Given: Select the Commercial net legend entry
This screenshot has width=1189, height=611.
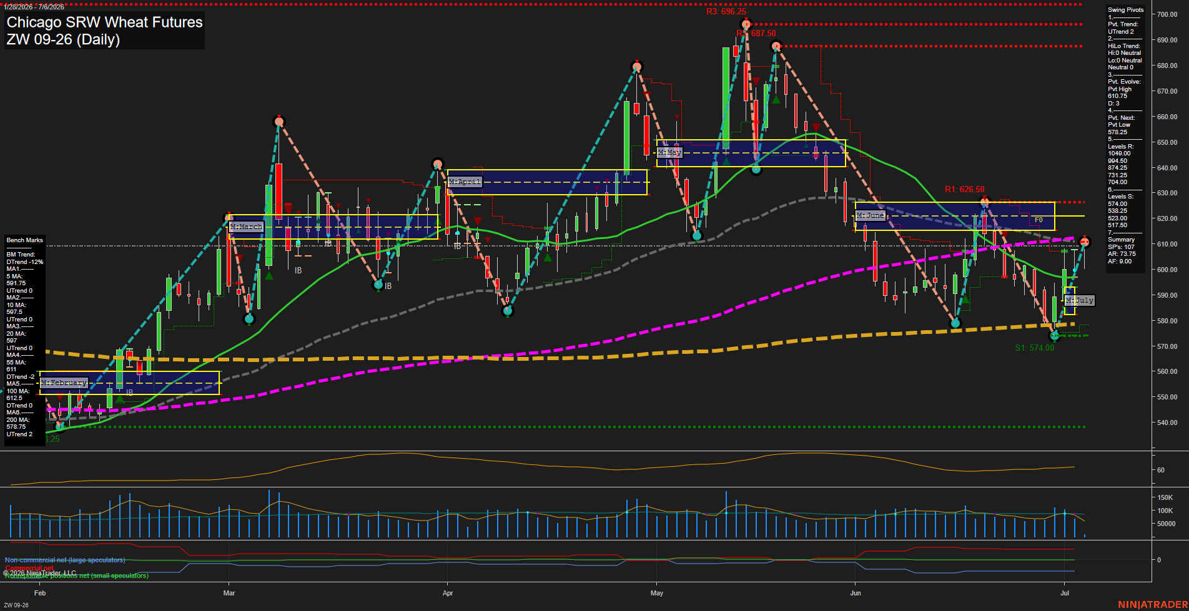Looking at the screenshot, I should [29, 568].
